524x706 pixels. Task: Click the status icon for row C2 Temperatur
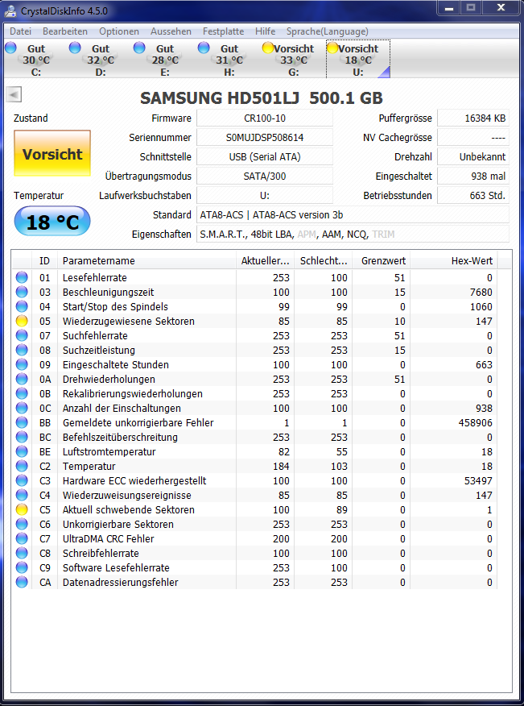(22, 466)
